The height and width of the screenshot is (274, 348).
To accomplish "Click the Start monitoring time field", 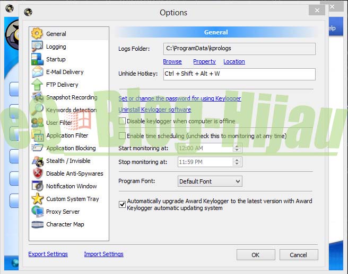I will pos(210,148).
